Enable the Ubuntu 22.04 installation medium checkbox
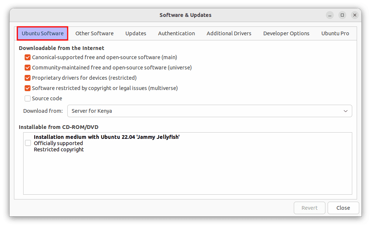Screen dimensions: 371x227 point(28,143)
